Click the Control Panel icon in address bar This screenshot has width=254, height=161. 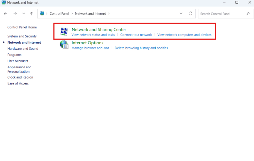[x=42, y=14]
